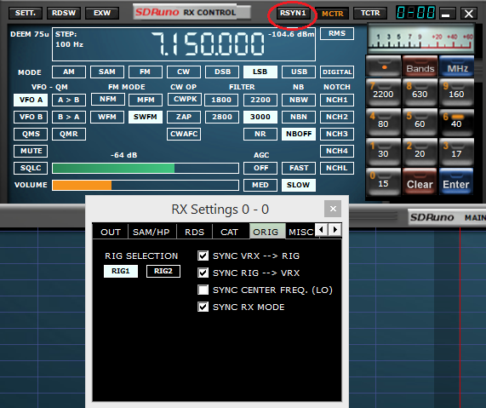Image resolution: width=486 pixels, height=408 pixels.
Task: Select VFO B
Action: tap(31, 117)
